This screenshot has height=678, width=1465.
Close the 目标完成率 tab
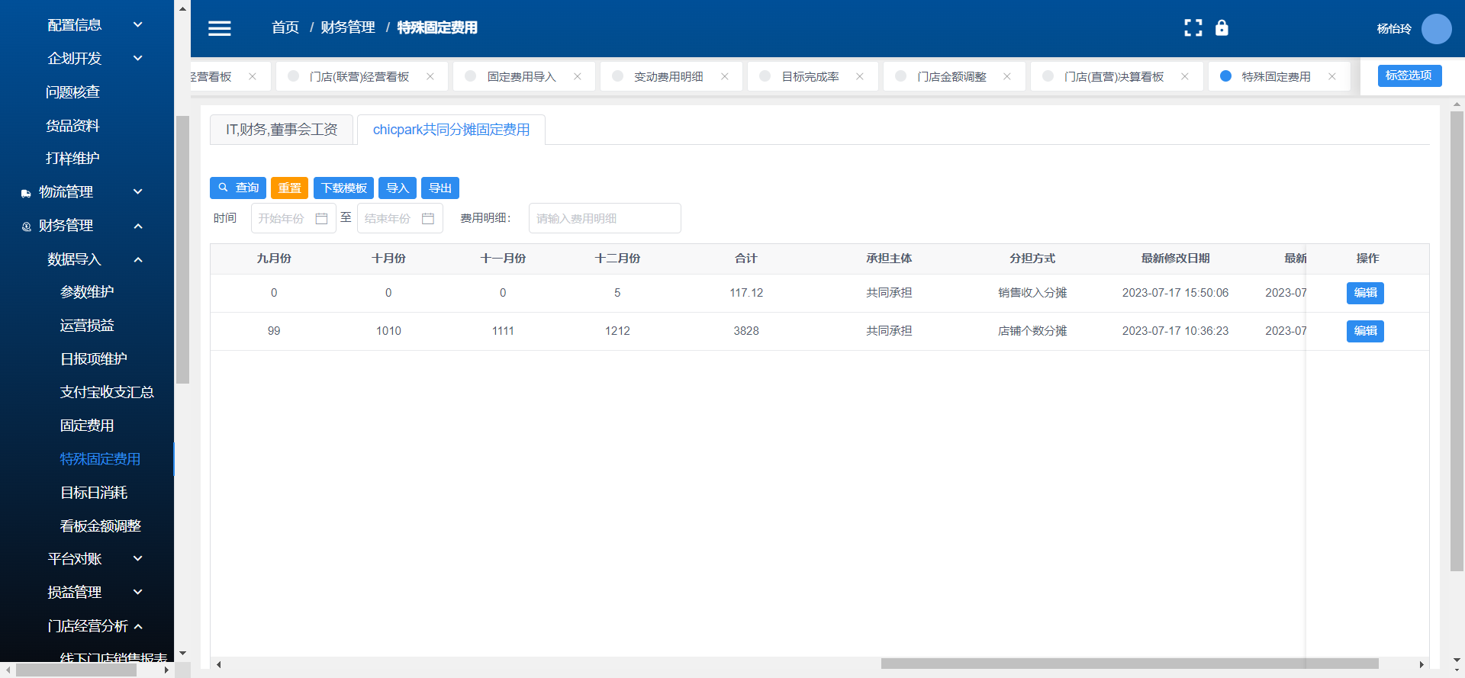point(860,76)
